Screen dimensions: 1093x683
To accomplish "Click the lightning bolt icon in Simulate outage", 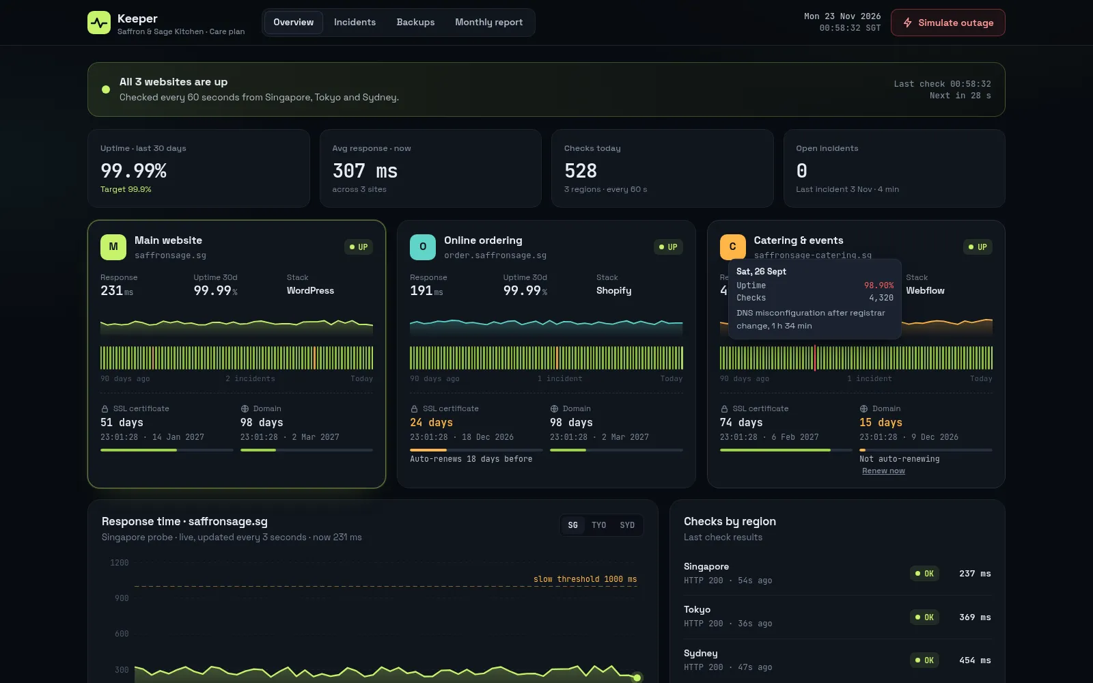I will tap(908, 23).
